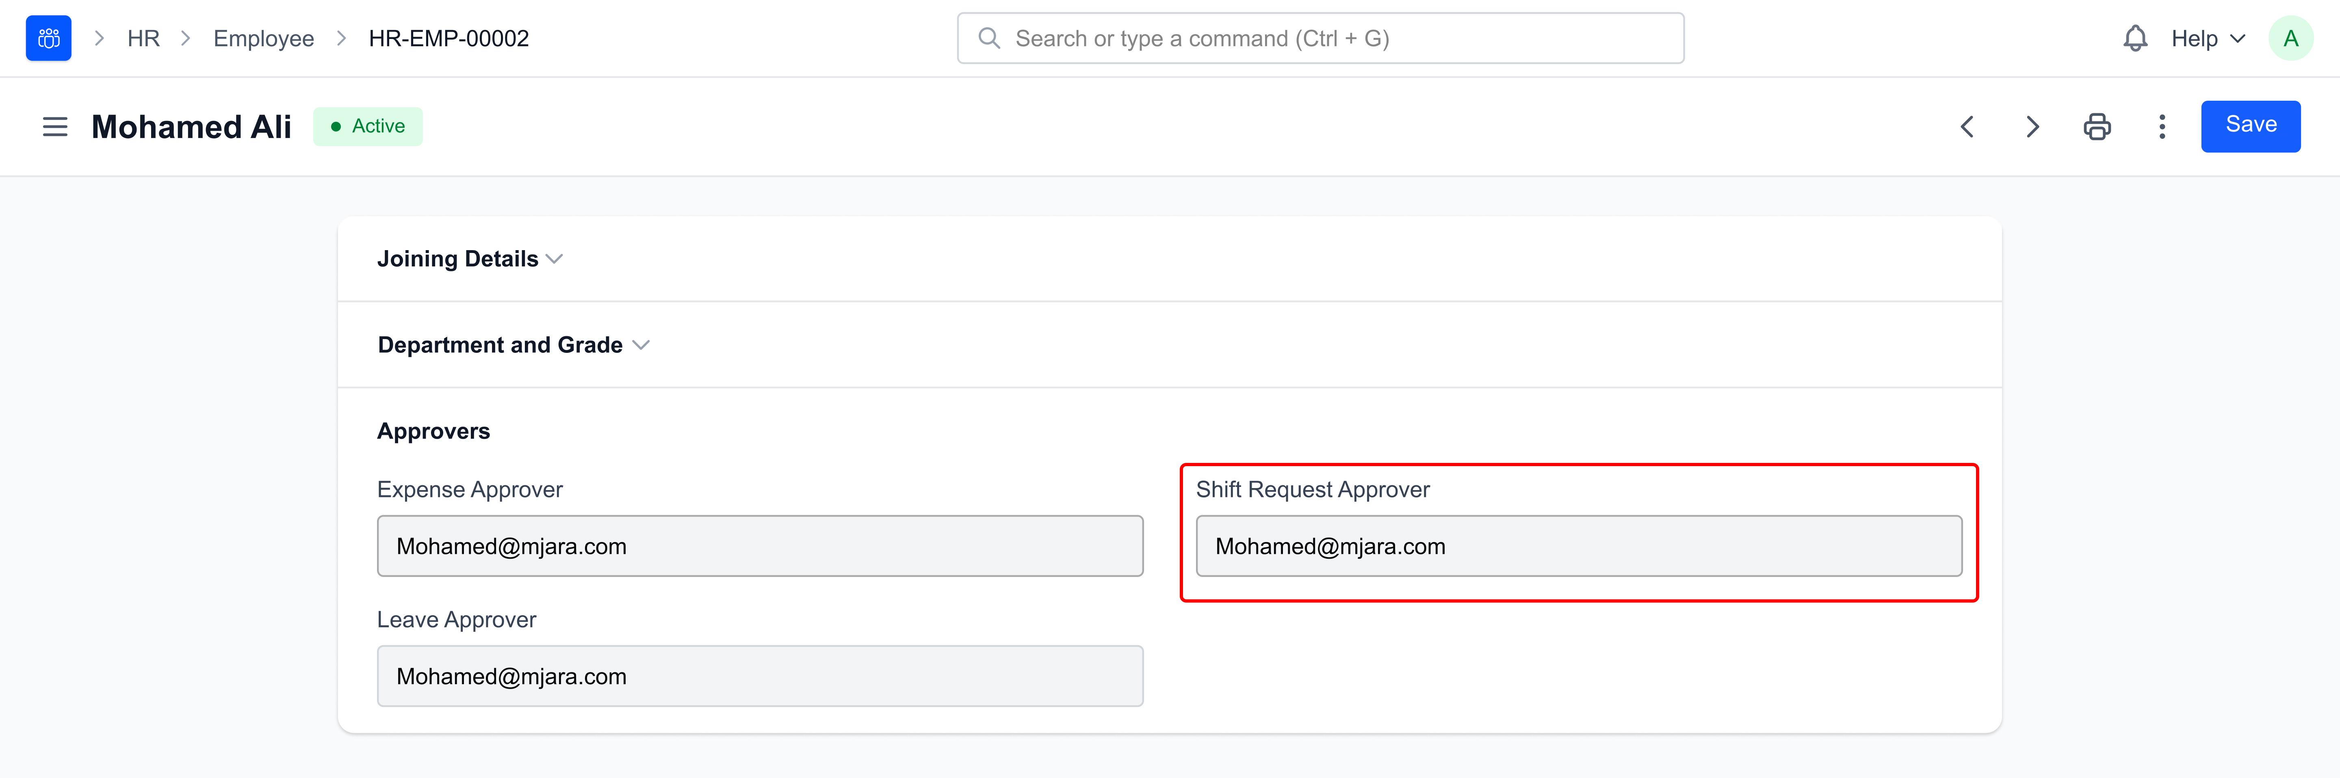Click the Save button
The width and height of the screenshot is (2340, 778).
point(2251,126)
